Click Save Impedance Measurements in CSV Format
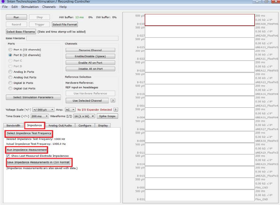The width and height of the screenshot is (280, 205). pyautogui.click(x=38, y=162)
